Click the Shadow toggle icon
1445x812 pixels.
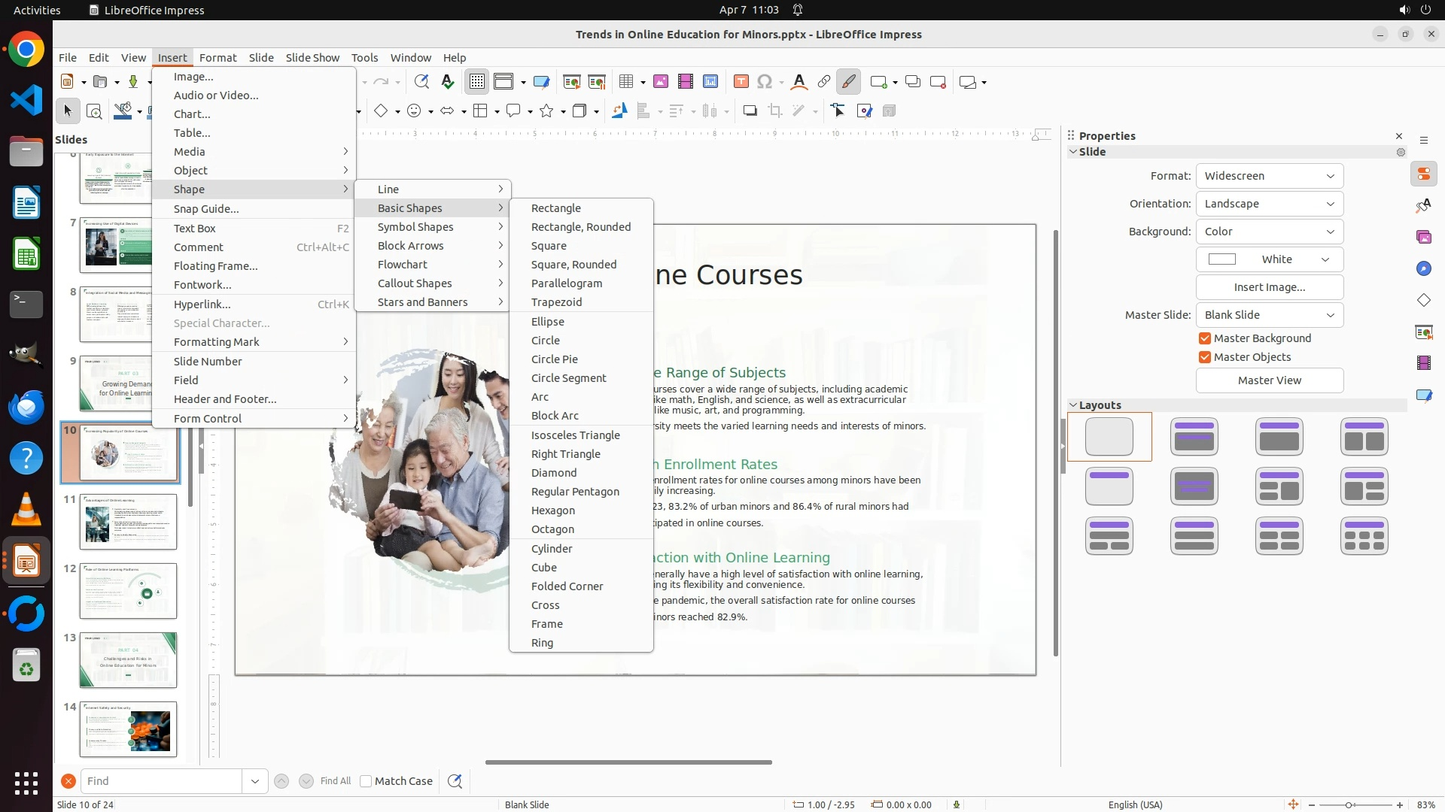(x=750, y=111)
